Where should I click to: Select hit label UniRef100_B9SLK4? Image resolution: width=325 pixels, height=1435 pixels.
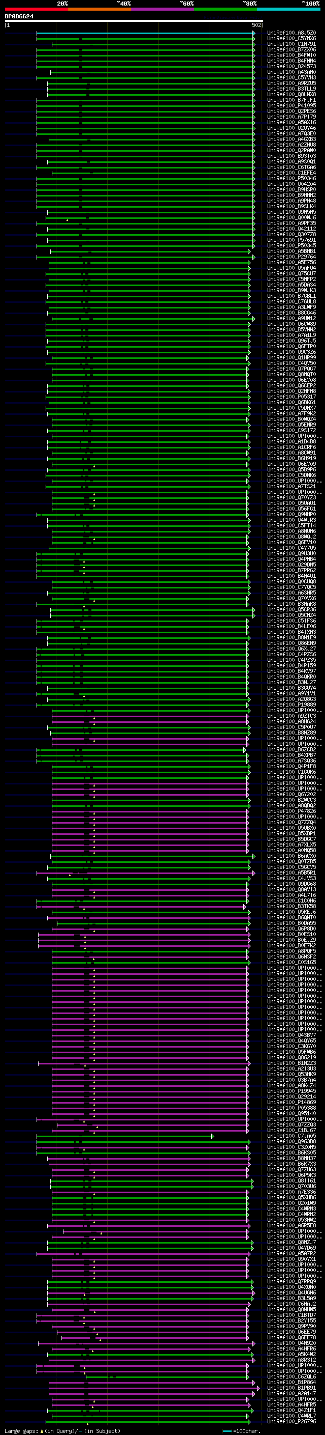click(x=291, y=206)
